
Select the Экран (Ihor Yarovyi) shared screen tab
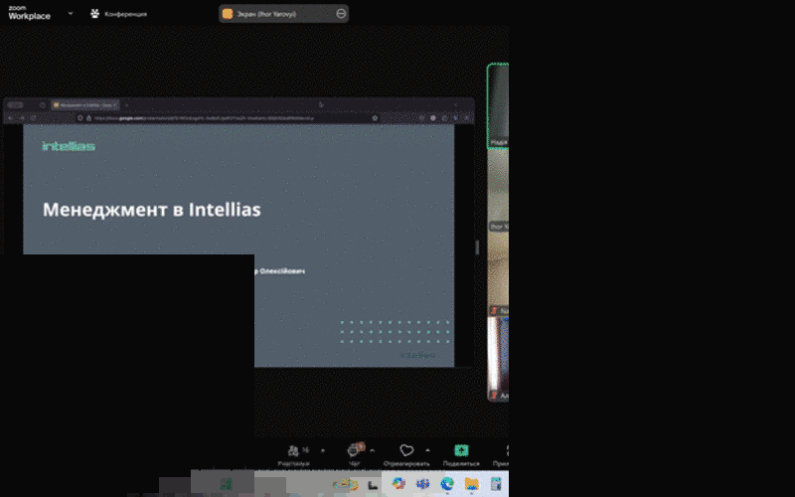[273, 14]
